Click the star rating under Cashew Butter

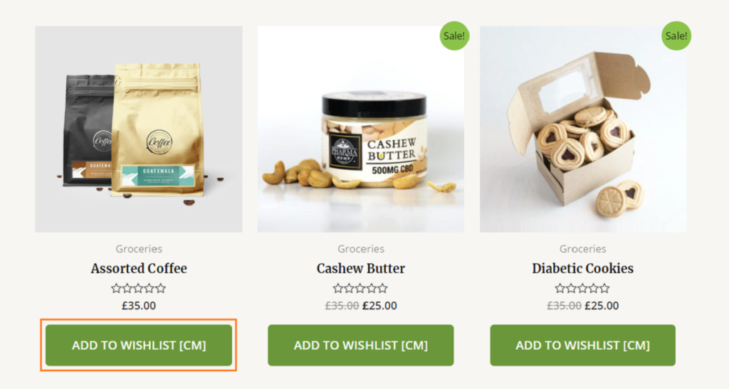(360, 288)
